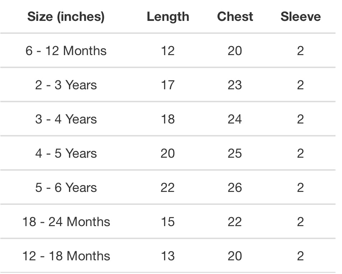The width and height of the screenshot is (342, 274).
Task: Click the Chest column header
Action: click(235, 17)
